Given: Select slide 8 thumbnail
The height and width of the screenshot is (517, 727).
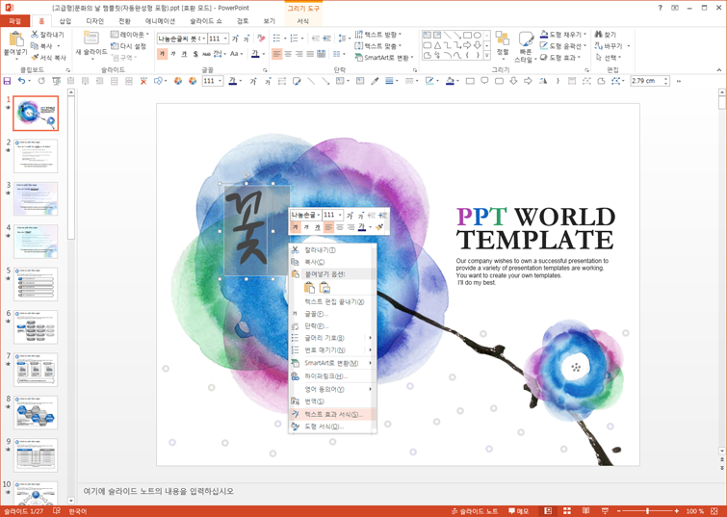Looking at the screenshot, I should [36, 412].
